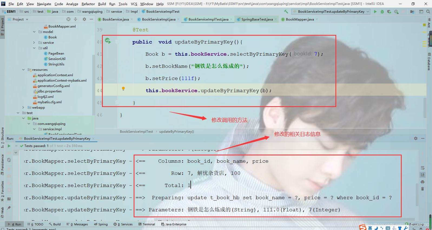
Task: Toggle scroll to end in the console
Action: coord(423,175)
